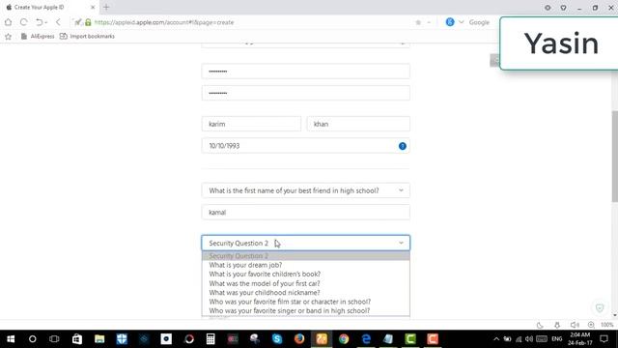Click the first password field
This screenshot has width=618, height=348.
(305, 72)
